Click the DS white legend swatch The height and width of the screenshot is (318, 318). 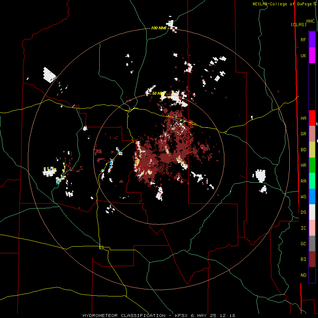click(x=312, y=212)
